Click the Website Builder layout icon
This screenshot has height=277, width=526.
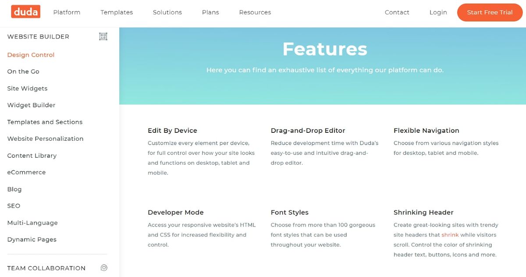point(103,36)
